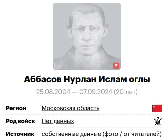Open the Московская область region link
162x137 pixels.
pyautogui.click(x=71, y=108)
